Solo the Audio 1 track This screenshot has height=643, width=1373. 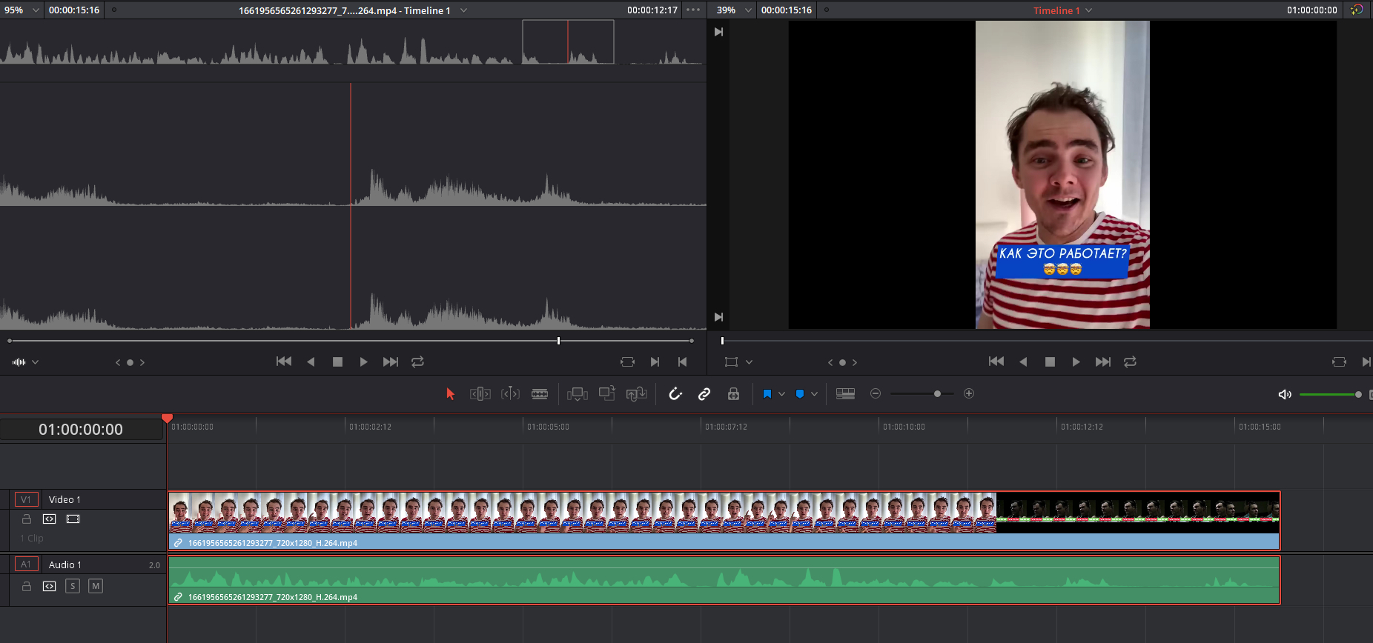click(73, 586)
